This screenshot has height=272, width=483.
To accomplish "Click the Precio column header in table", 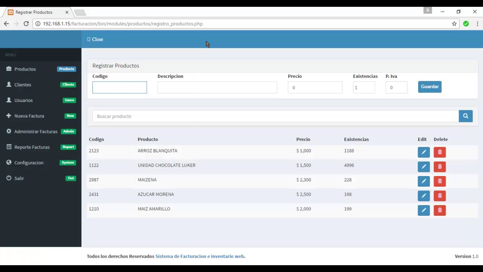I will click(303, 139).
